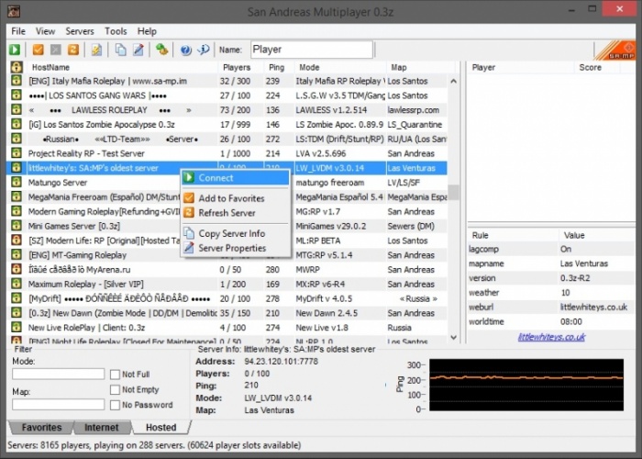Open the littlewhiteys.co.uk link
This screenshot has height=459, width=642.
[551, 337]
